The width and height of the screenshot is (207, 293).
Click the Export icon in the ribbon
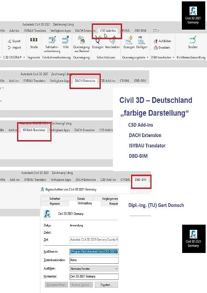[9, 41]
